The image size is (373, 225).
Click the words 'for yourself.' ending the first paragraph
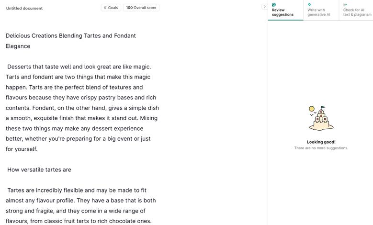[x=22, y=149]
